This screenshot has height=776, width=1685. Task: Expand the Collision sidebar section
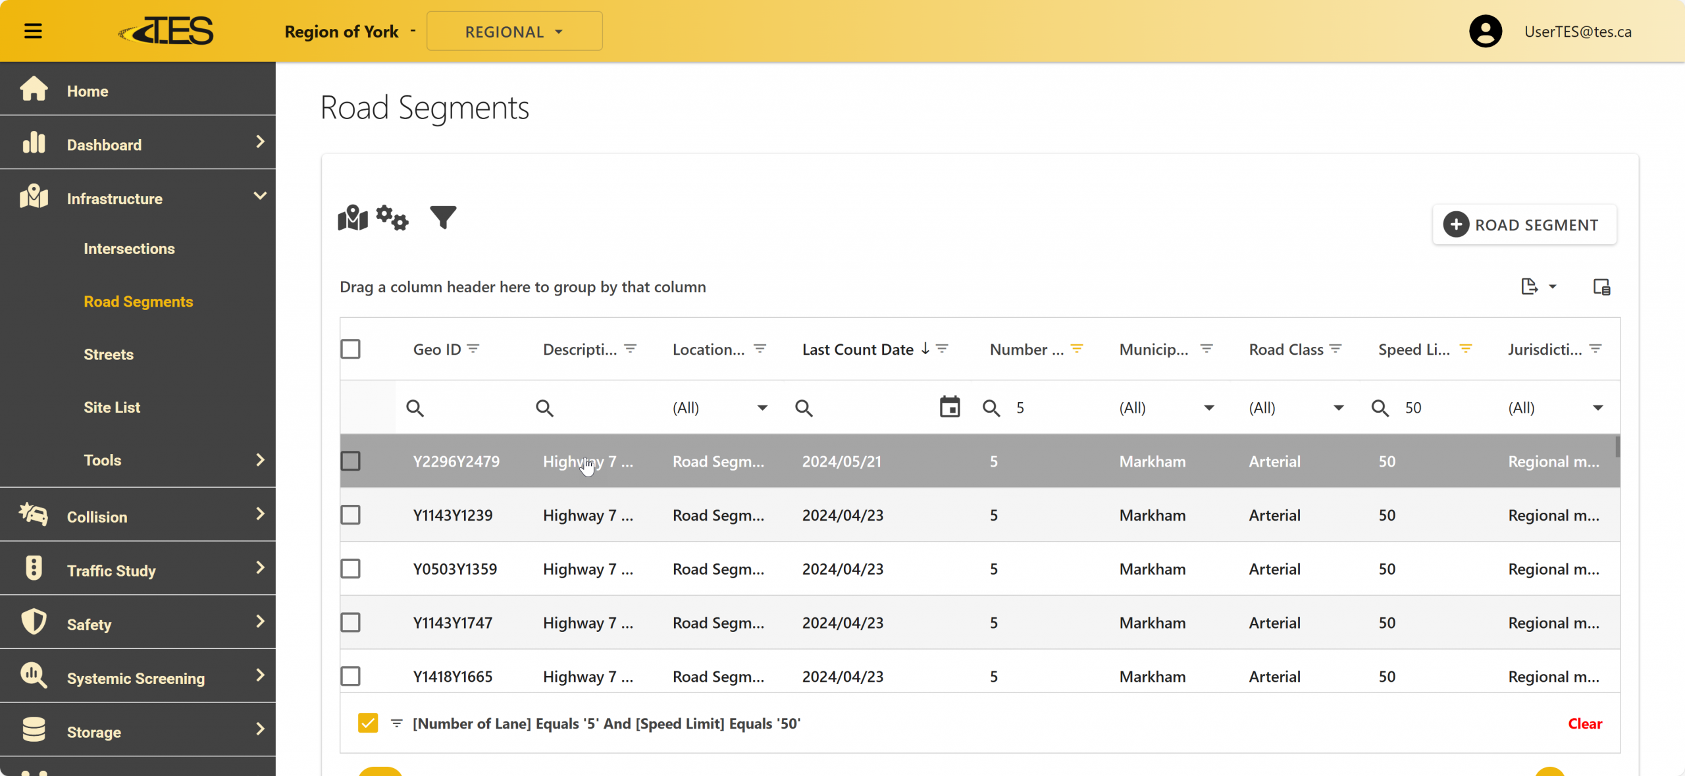point(138,516)
